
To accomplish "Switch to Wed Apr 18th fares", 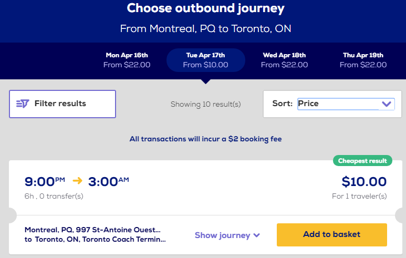I will 284,60.
